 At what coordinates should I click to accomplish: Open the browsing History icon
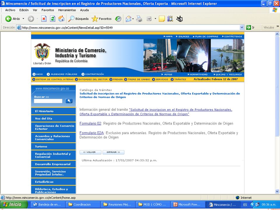(x=118, y=19)
